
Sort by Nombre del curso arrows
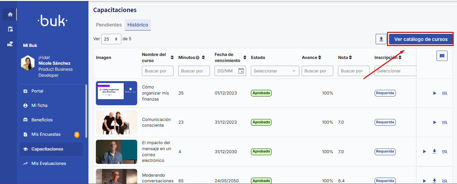point(172,58)
